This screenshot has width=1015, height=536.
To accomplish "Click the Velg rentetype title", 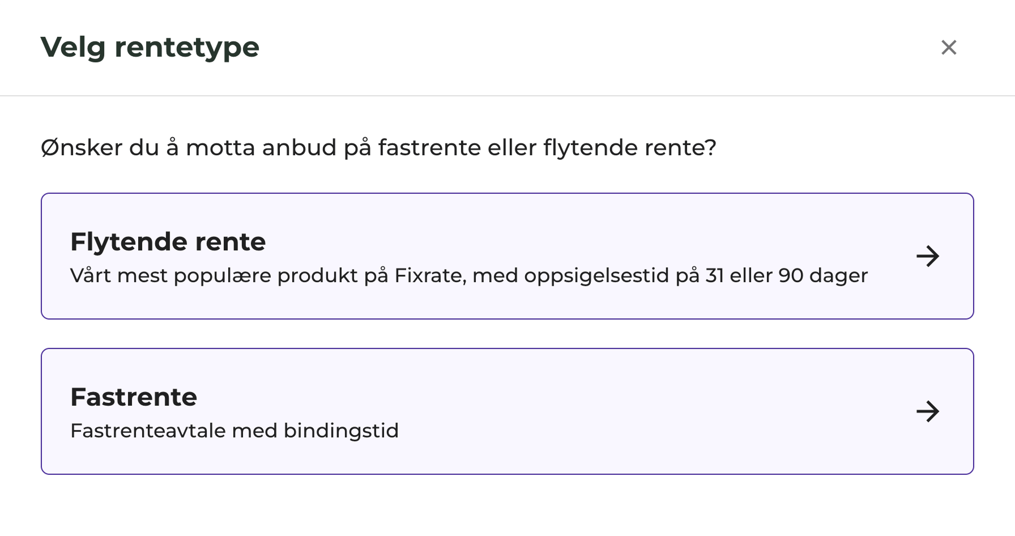I will click(149, 48).
